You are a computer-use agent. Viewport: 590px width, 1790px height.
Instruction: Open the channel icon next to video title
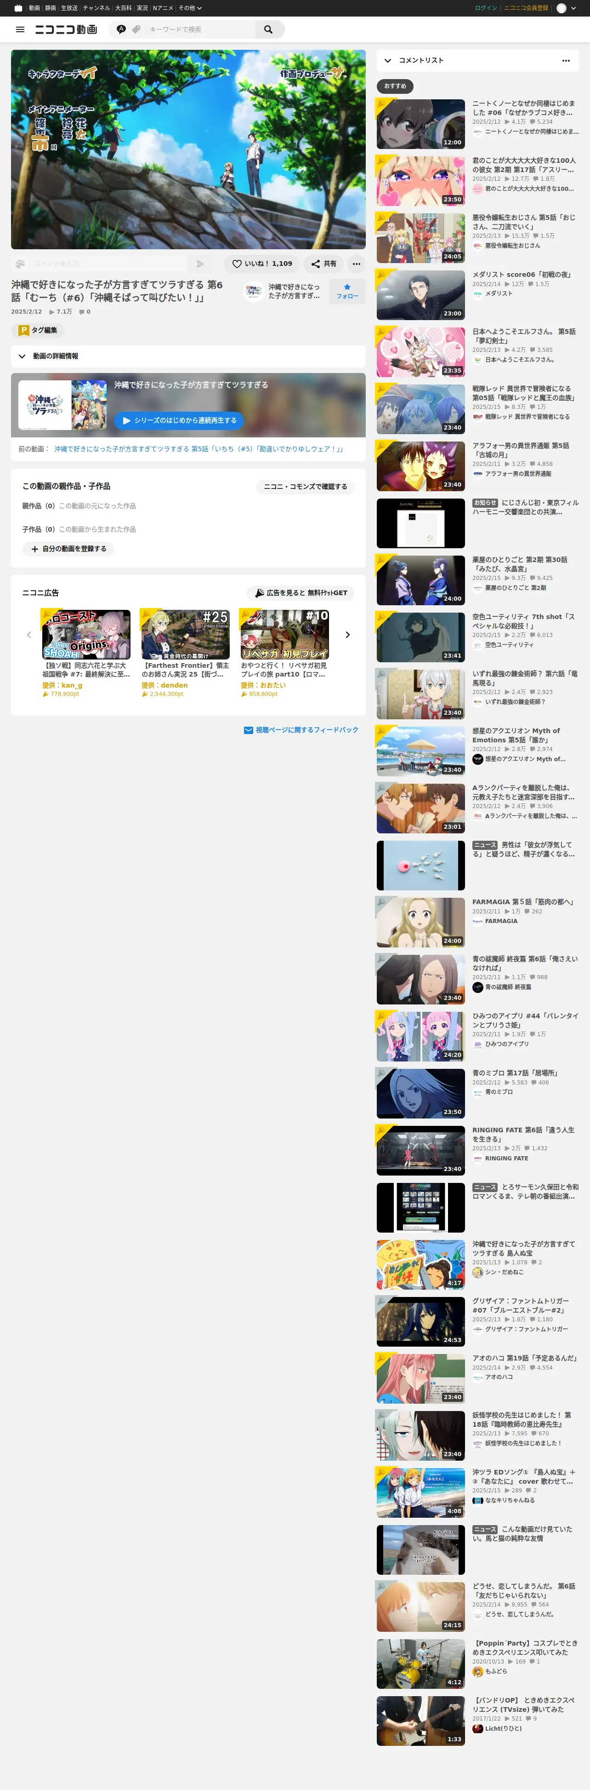pyautogui.click(x=253, y=291)
